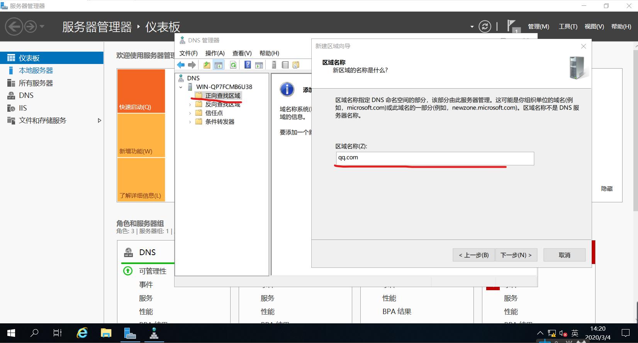Click the Server Manager forward navigation arrow
Viewport: 638px width, 343px height.
tap(31, 27)
